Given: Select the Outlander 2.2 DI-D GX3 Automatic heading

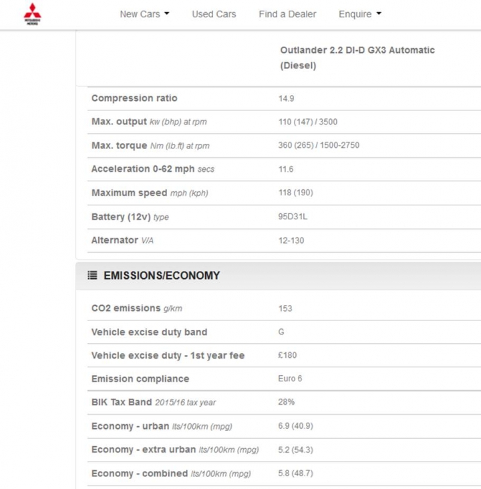Looking at the screenshot, I should pos(357,58).
